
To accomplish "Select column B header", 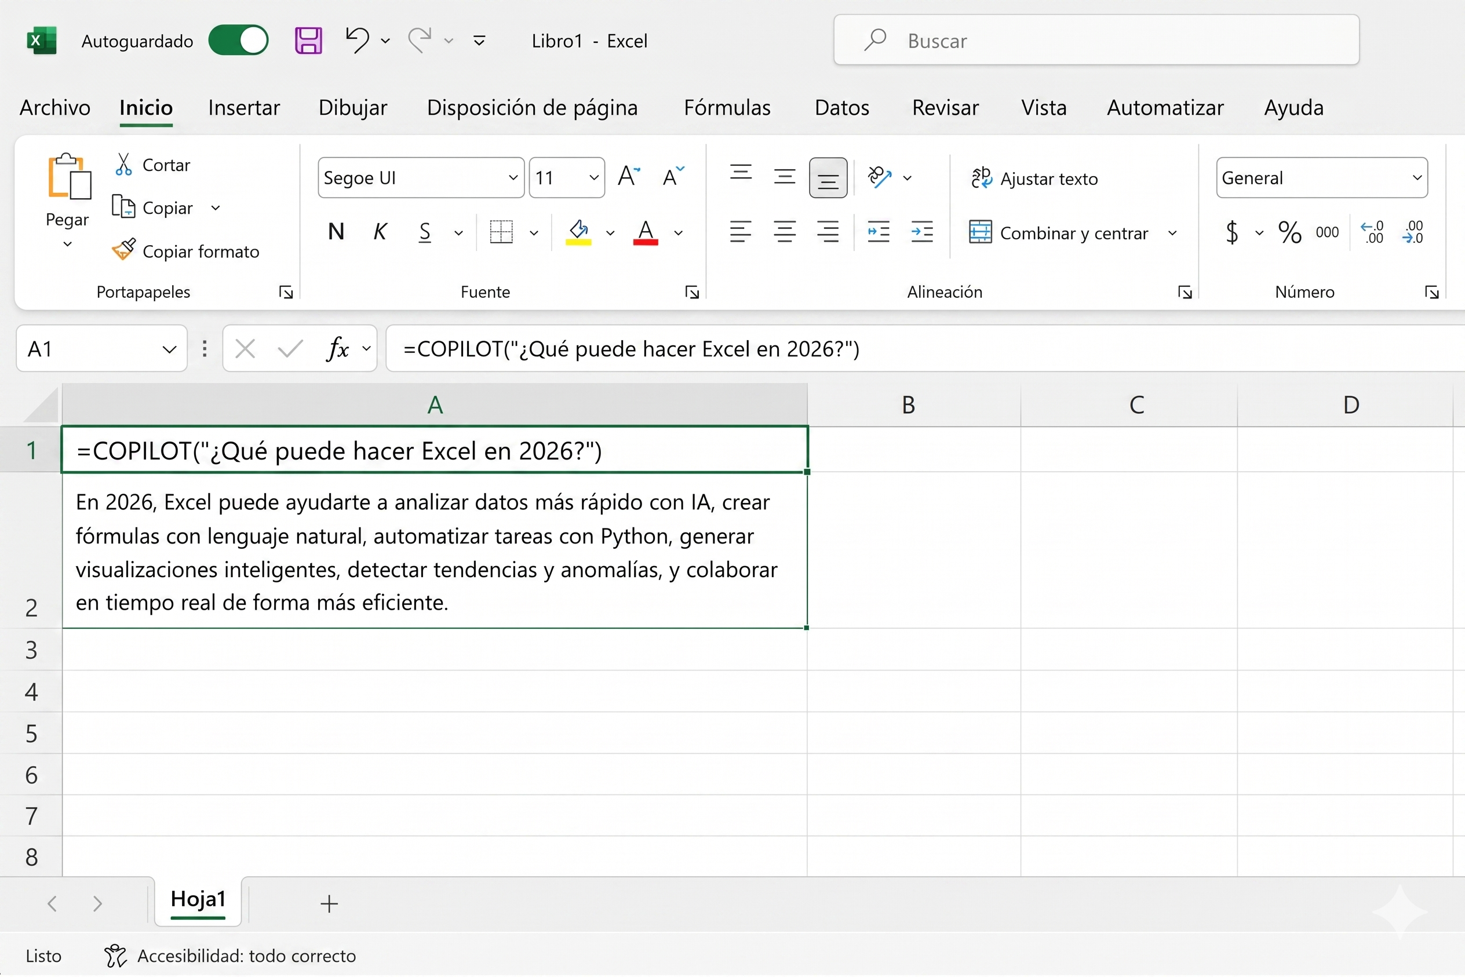I will pyautogui.click(x=913, y=405).
